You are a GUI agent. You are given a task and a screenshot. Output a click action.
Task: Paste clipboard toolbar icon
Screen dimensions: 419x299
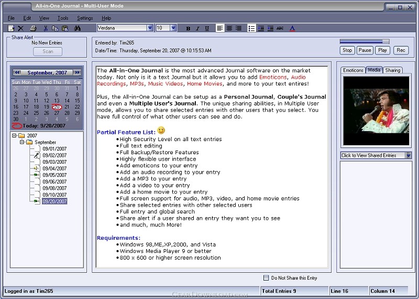65,28
